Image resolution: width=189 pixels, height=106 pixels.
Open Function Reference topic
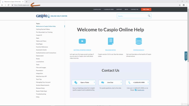pos(42,47)
